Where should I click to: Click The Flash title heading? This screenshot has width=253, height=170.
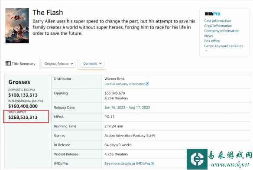[x=48, y=13]
